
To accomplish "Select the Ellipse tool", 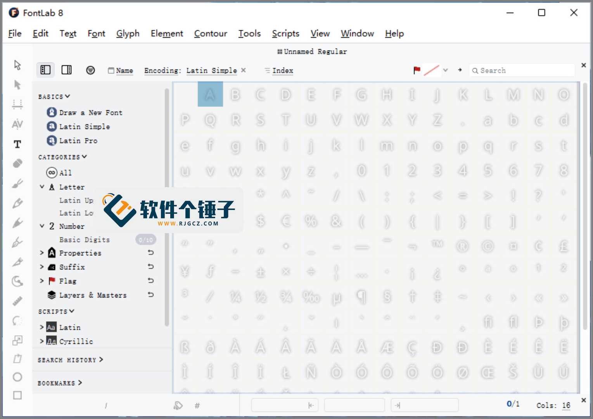I will coord(17,377).
